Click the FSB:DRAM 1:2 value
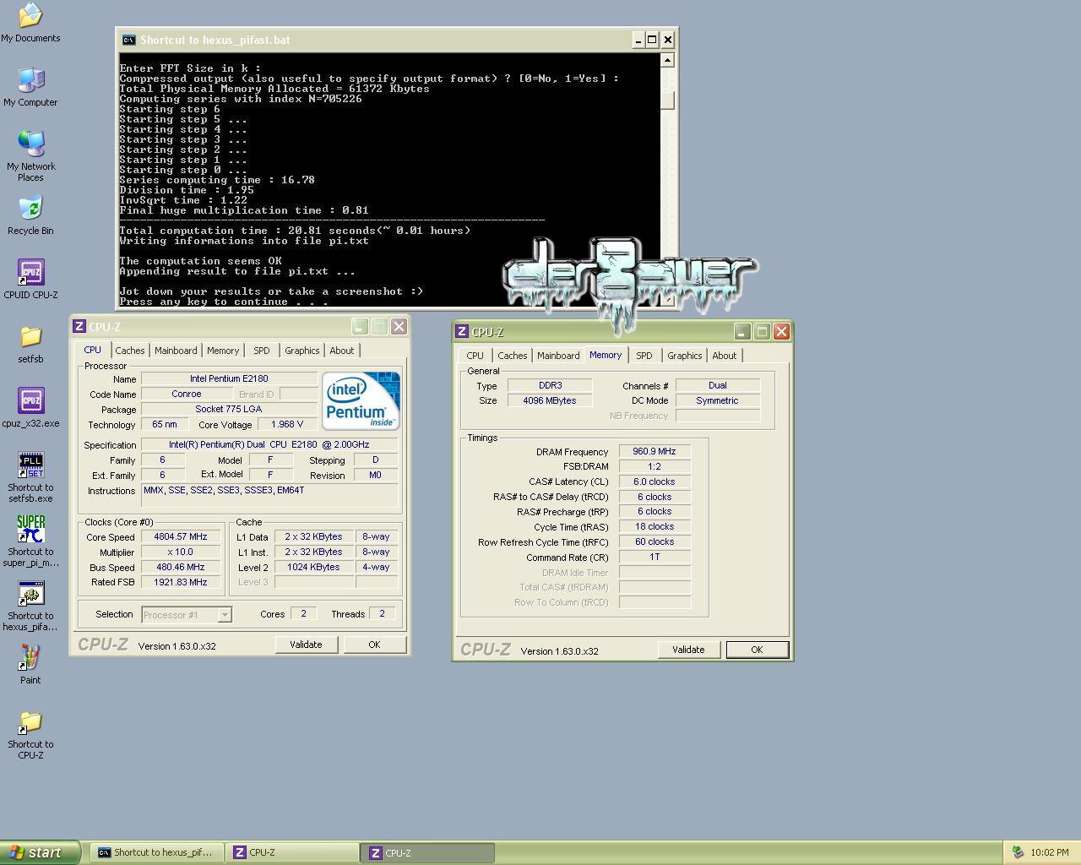1081x865 pixels. [x=655, y=466]
